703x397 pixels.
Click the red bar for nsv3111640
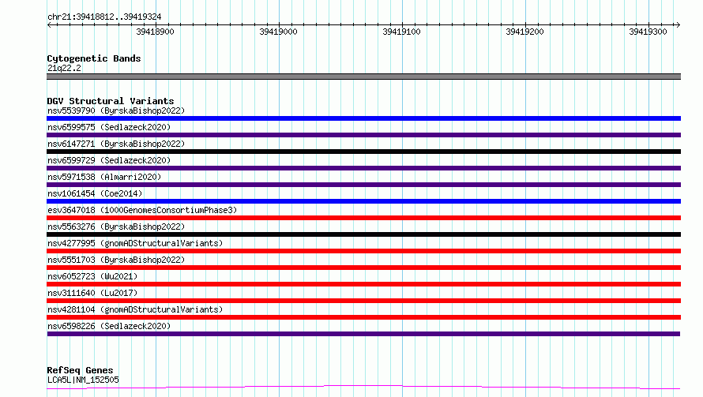click(x=363, y=301)
